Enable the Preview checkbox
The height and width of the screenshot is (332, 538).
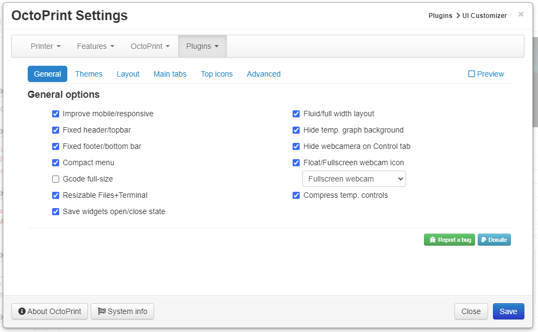click(471, 74)
